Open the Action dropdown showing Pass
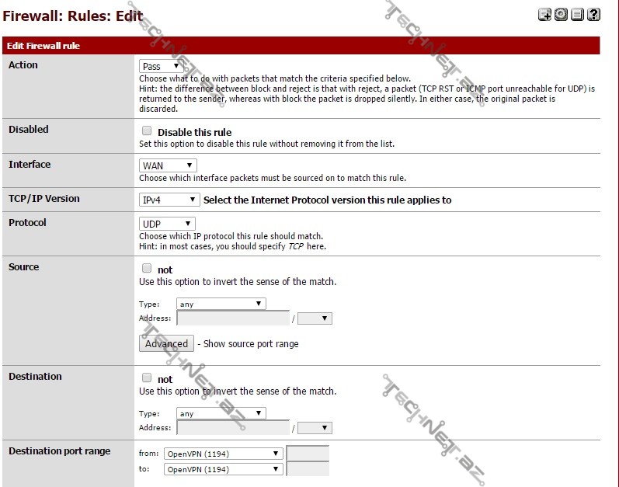Image resolution: width=619 pixels, height=487 pixels. 161,67
